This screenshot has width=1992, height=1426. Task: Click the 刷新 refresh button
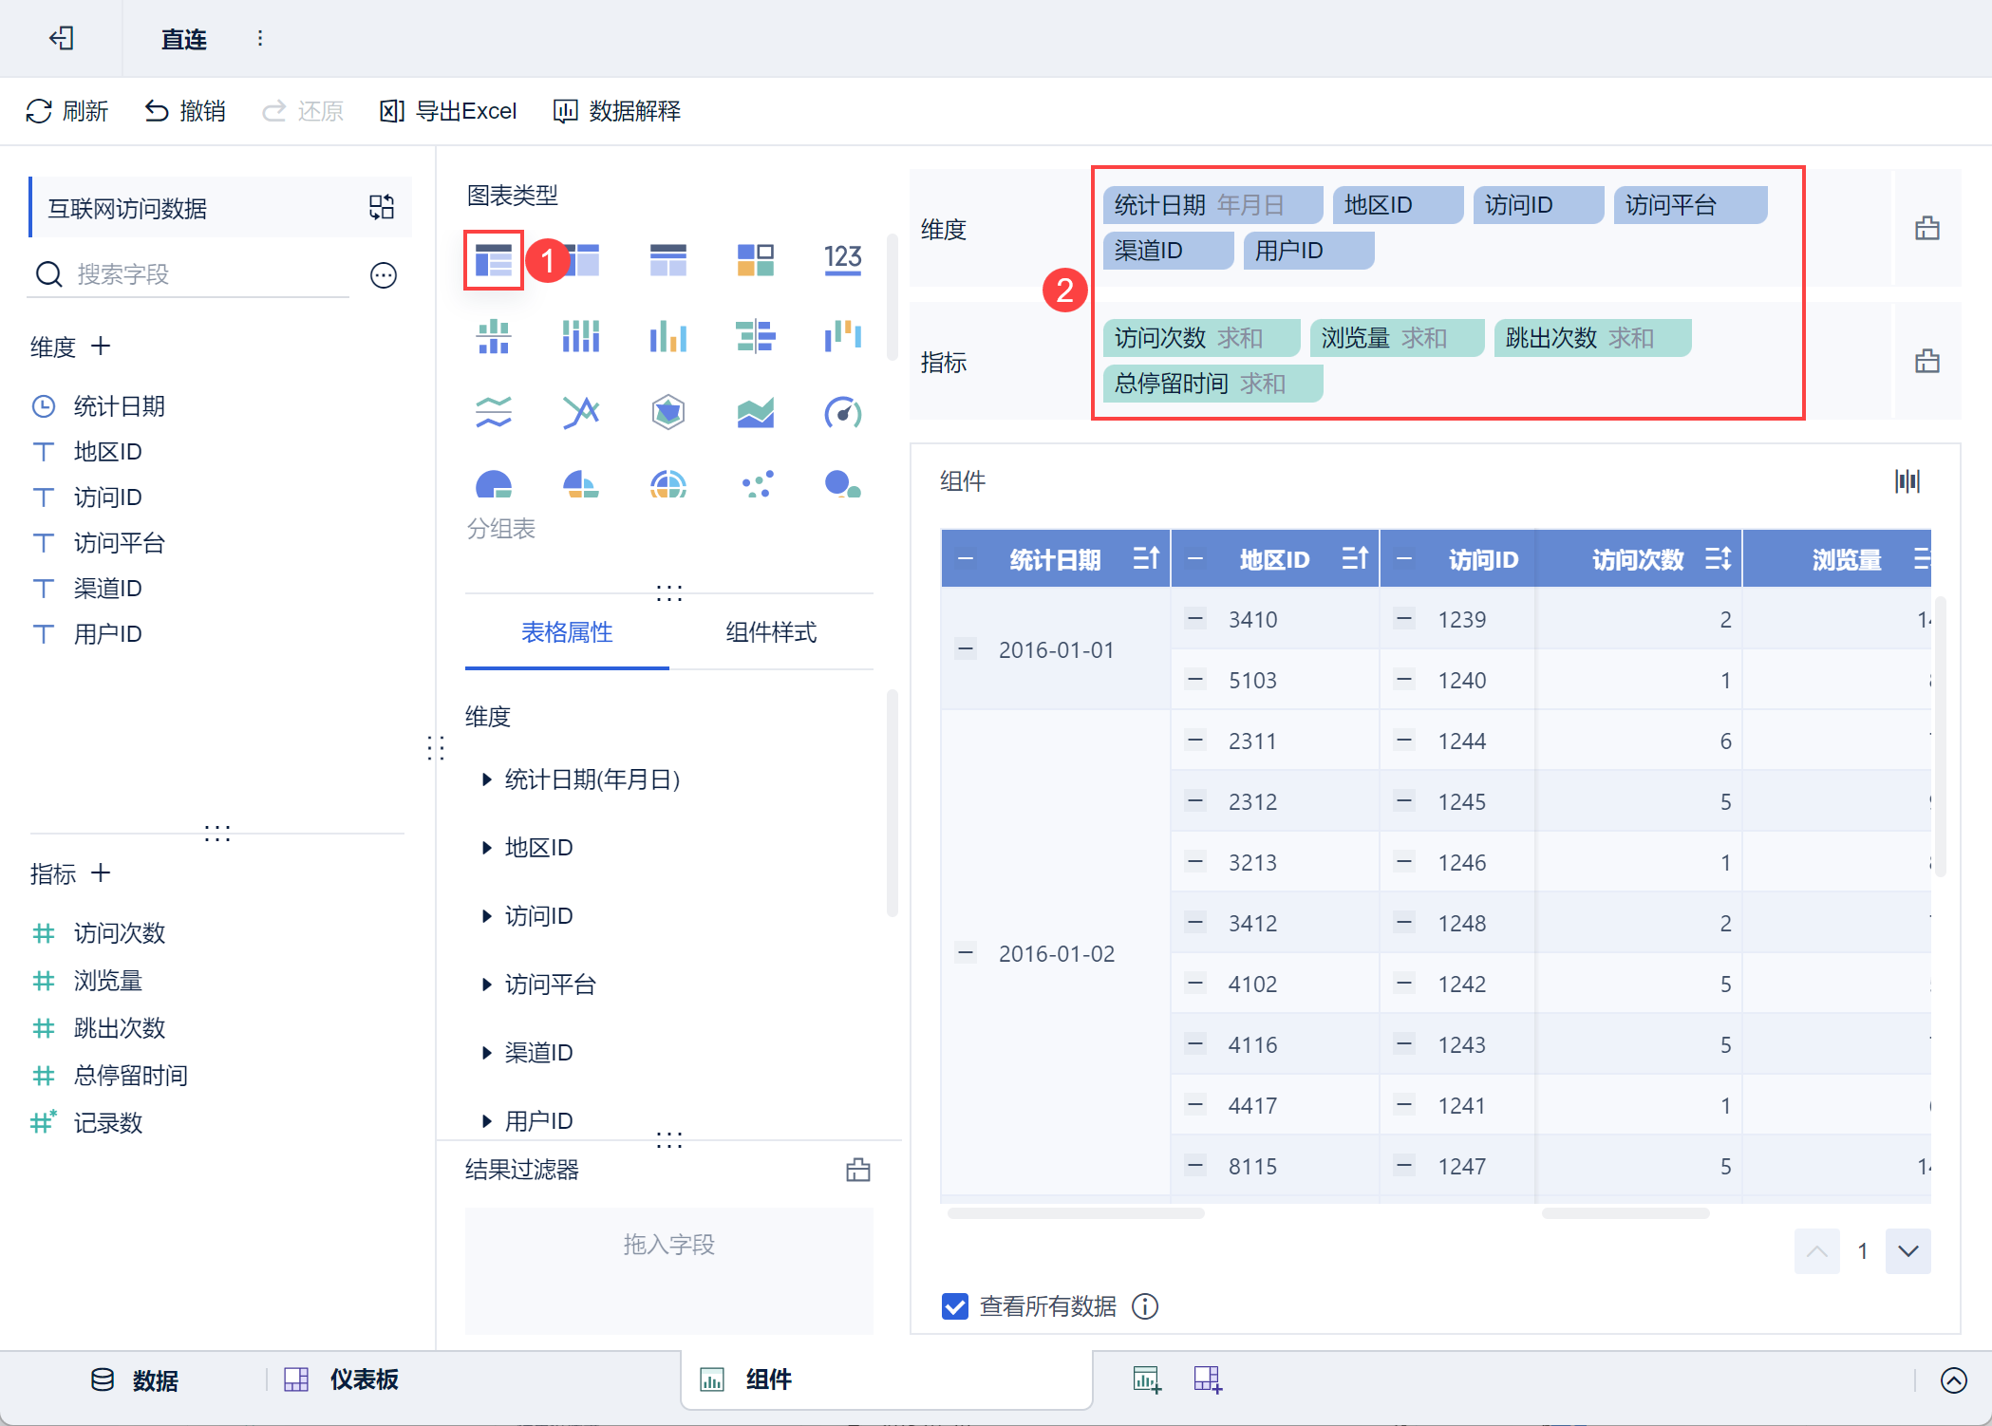[x=66, y=111]
